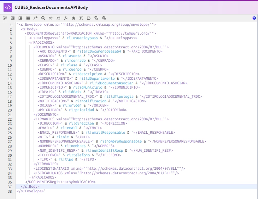Click variable ri!nombres on line 28
The height and width of the screenshot is (199, 258).
point(75,146)
